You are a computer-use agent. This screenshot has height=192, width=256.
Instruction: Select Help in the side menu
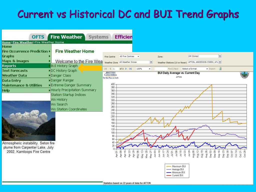click(x=26, y=90)
